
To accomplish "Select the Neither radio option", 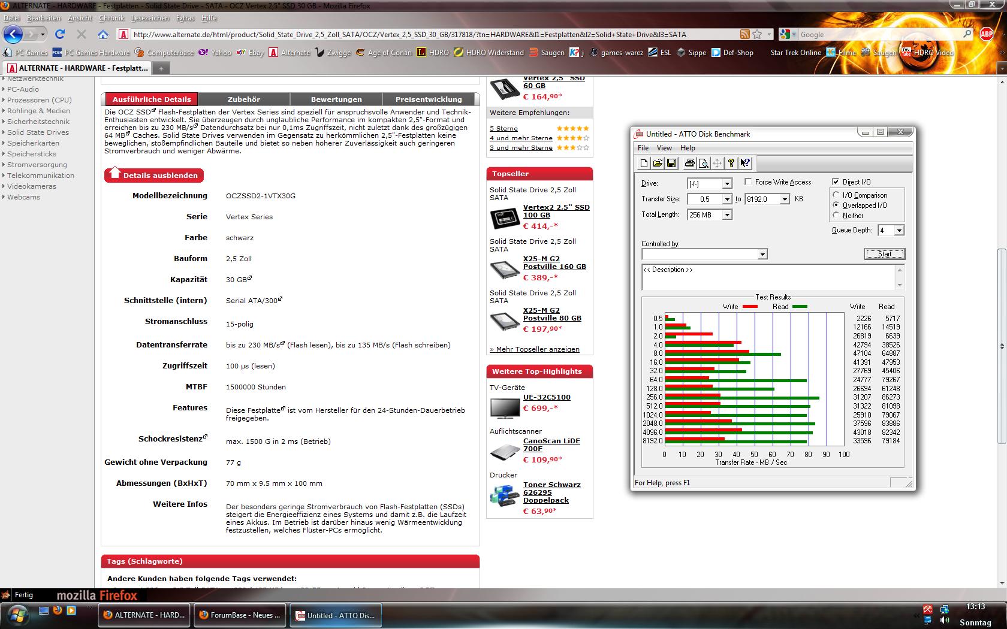I will pyautogui.click(x=836, y=215).
